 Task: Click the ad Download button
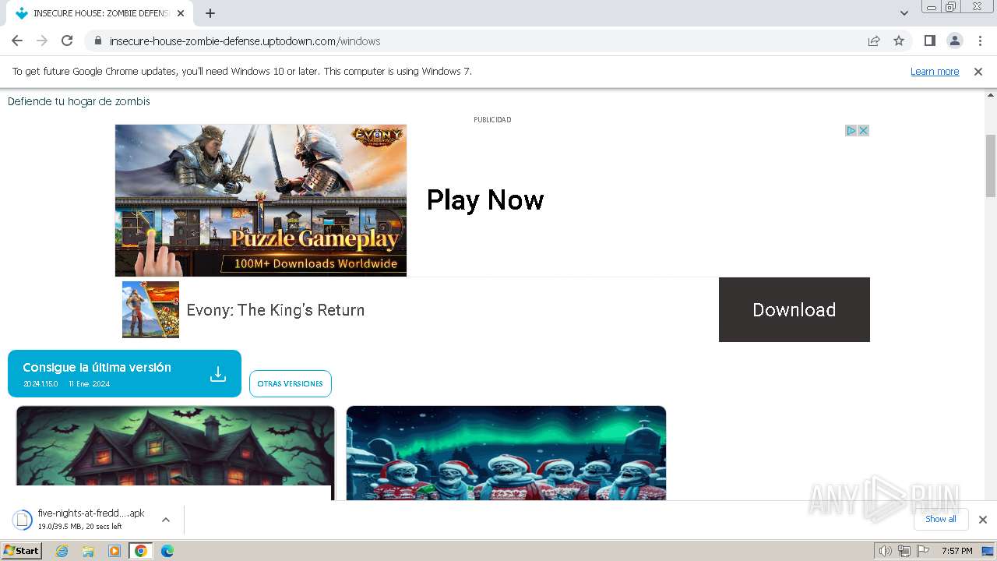(794, 309)
